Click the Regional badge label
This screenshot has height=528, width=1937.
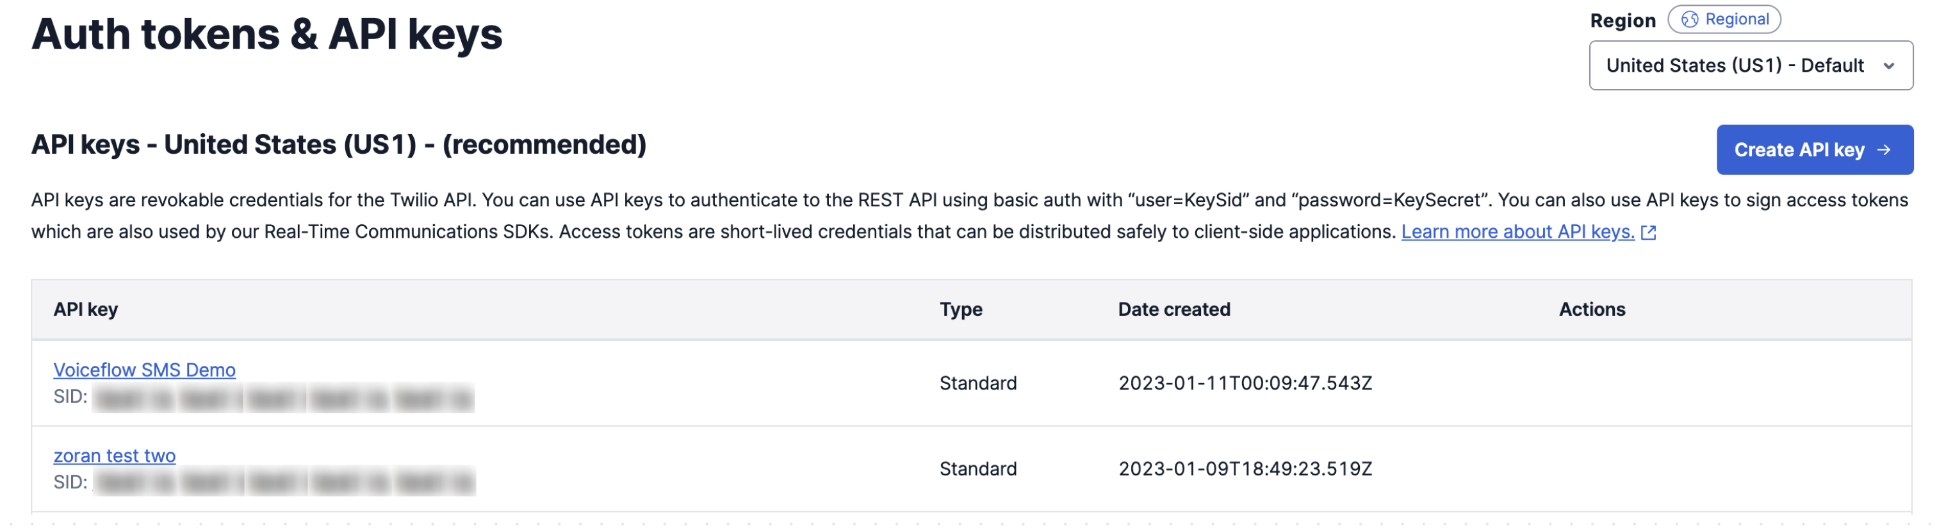(x=1737, y=20)
